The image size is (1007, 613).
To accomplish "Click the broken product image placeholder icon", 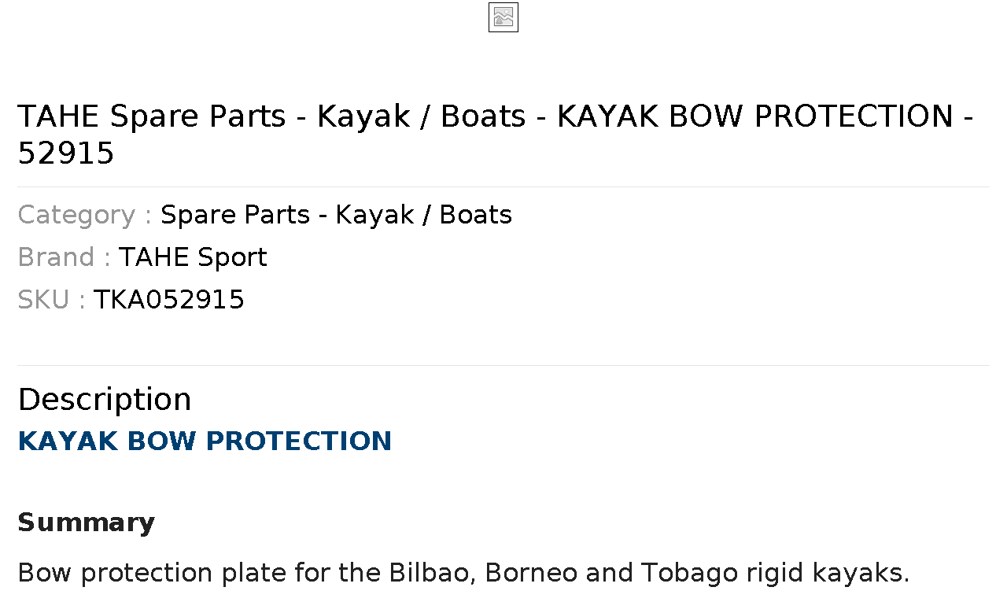I will (x=503, y=17).
